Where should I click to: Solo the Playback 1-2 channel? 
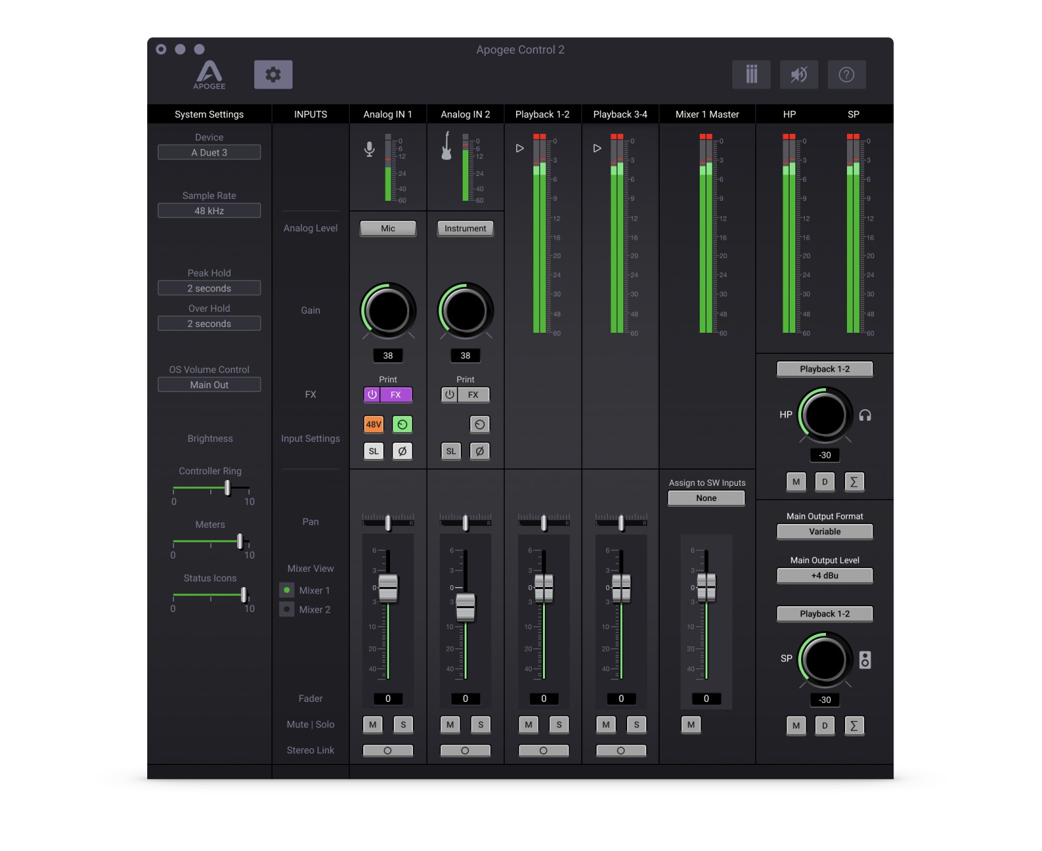pos(559,725)
